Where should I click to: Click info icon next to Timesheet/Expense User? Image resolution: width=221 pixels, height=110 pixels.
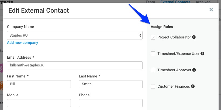click(x=202, y=54)
